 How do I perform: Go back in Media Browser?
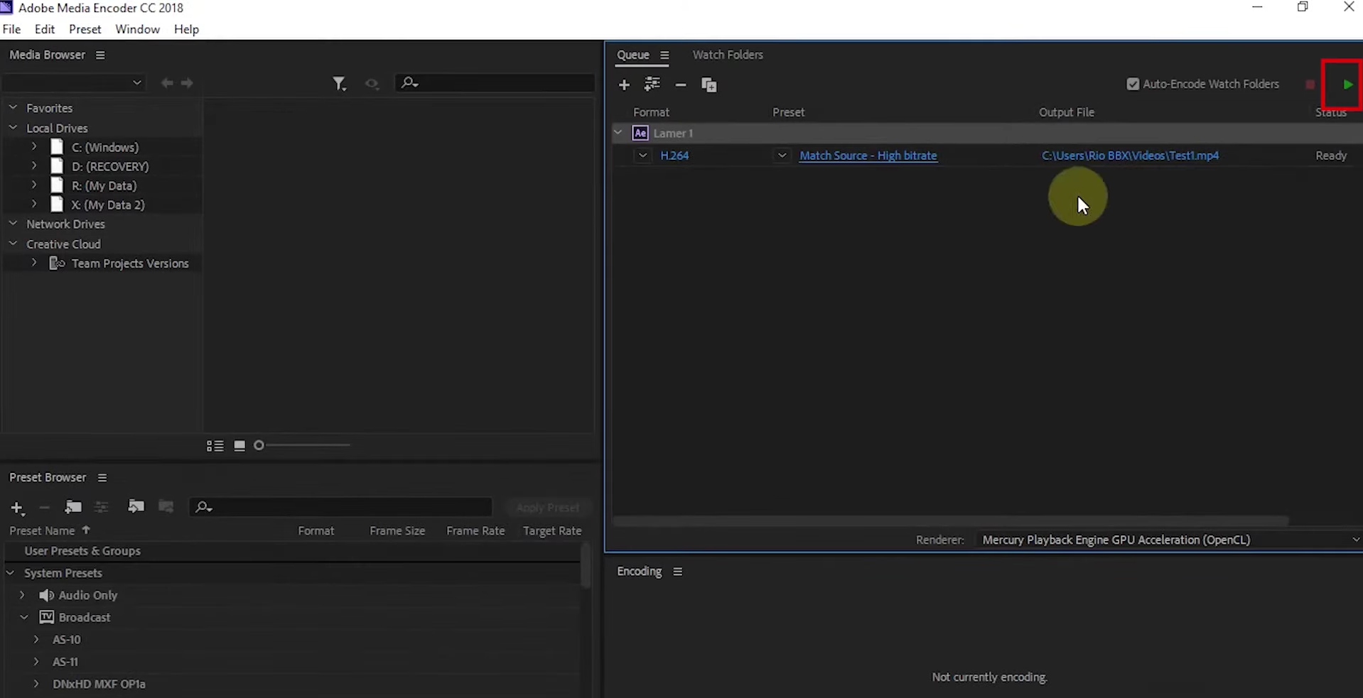[167, 83]
